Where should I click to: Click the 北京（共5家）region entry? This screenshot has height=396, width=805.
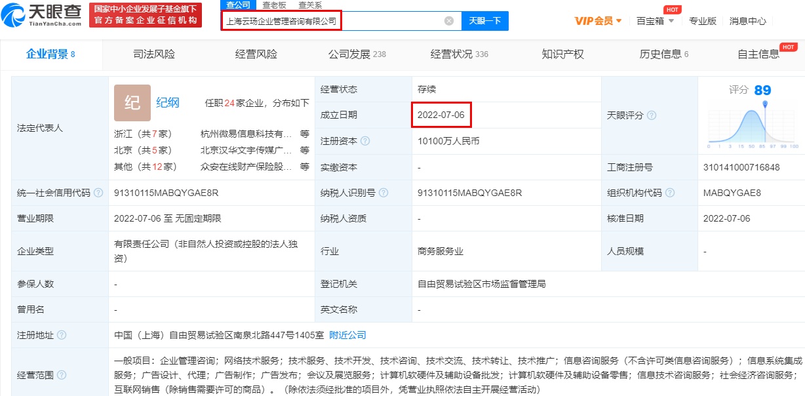[x=143, y=150]
